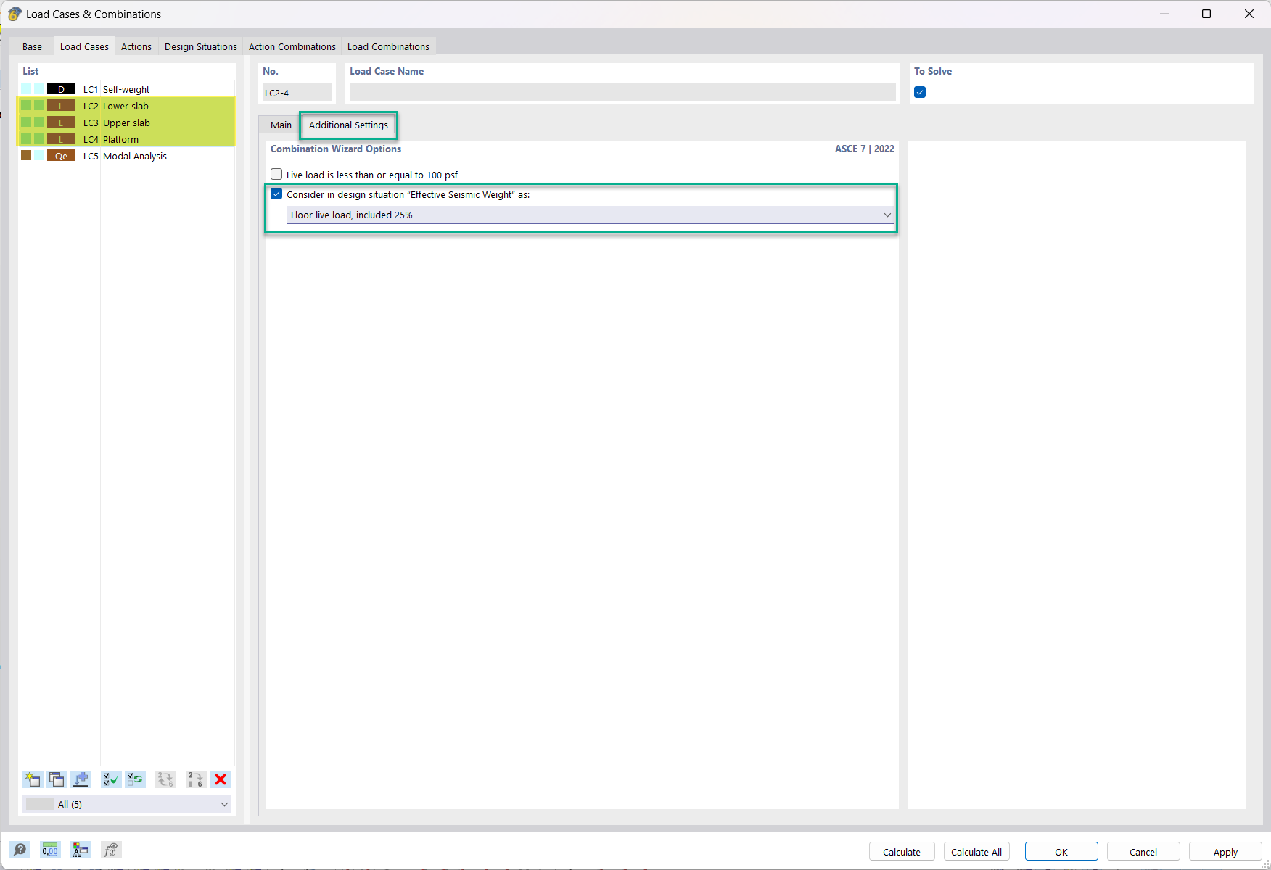Open the seismic weight consideration options list
The image size is (1271, 870).
click(x=887, y=215)
